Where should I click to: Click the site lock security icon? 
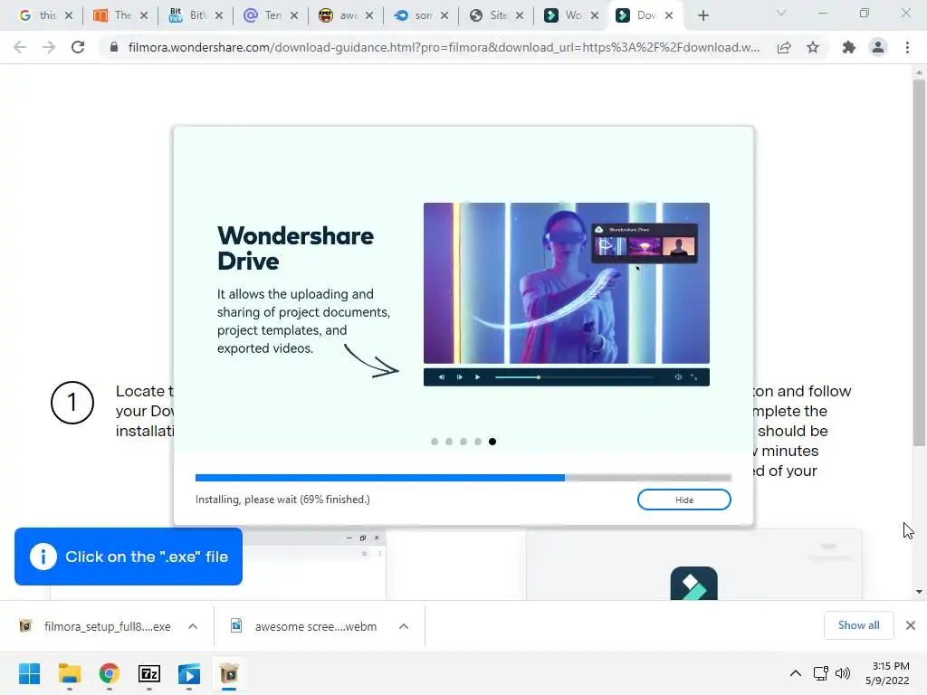(x=114, y=47)
